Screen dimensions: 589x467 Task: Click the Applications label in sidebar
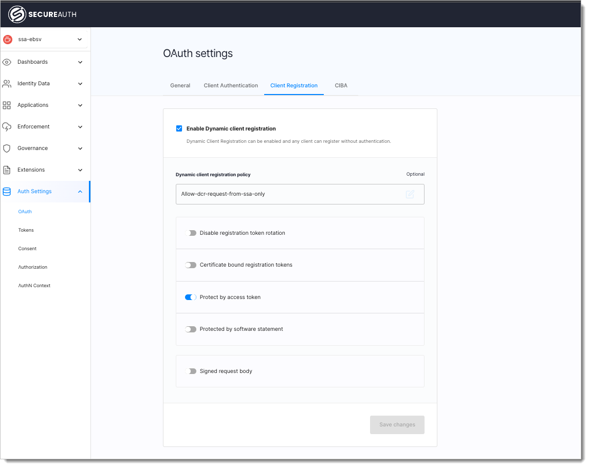coord(33,105)
